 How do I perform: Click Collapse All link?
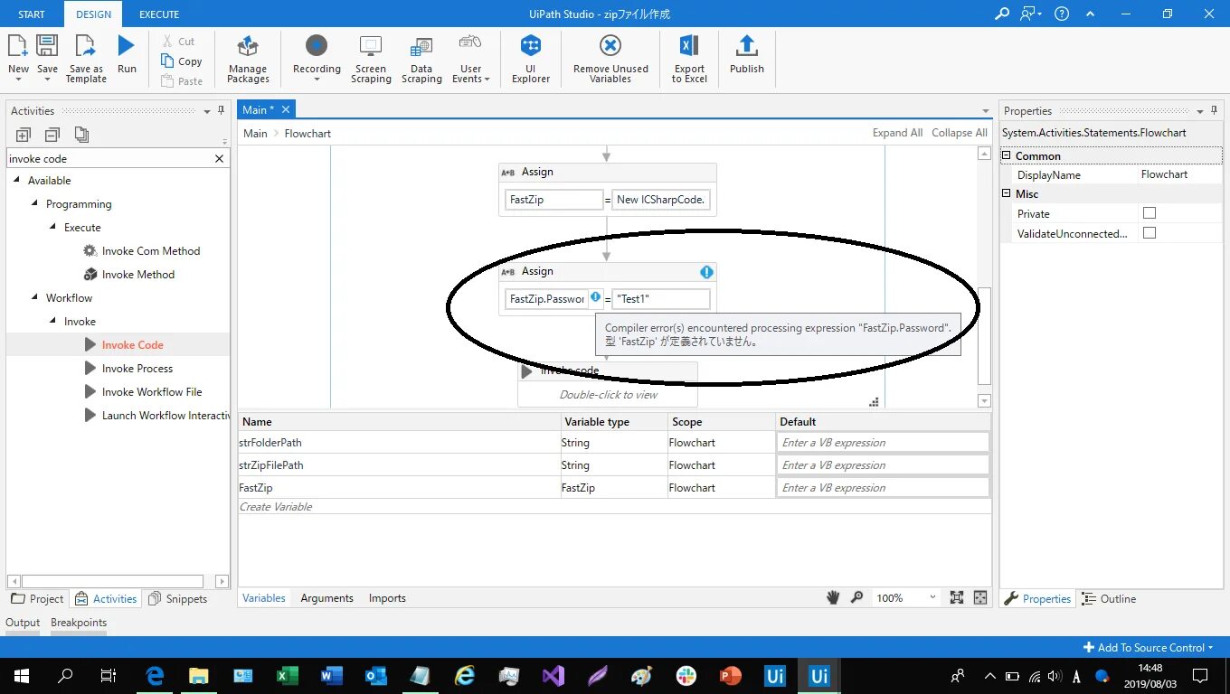click(959, 133)
